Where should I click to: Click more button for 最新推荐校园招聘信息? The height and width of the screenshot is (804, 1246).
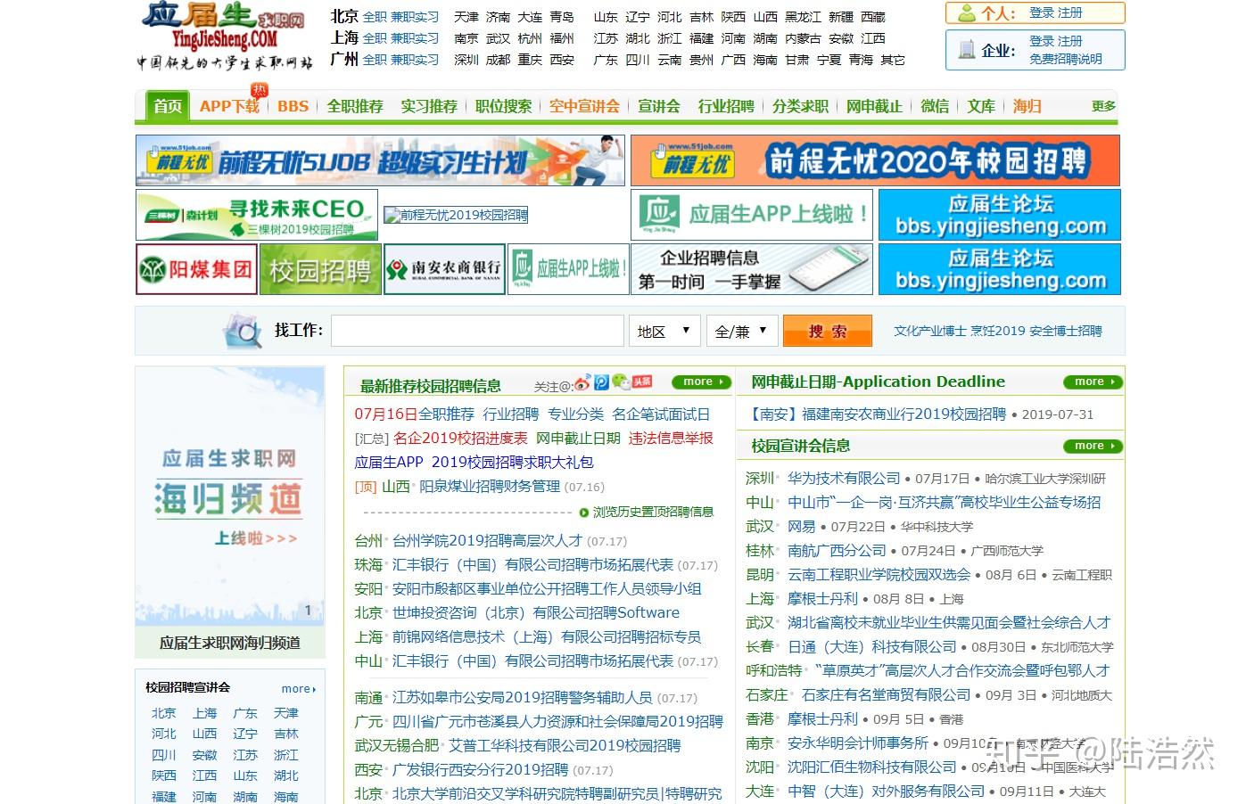701,381
